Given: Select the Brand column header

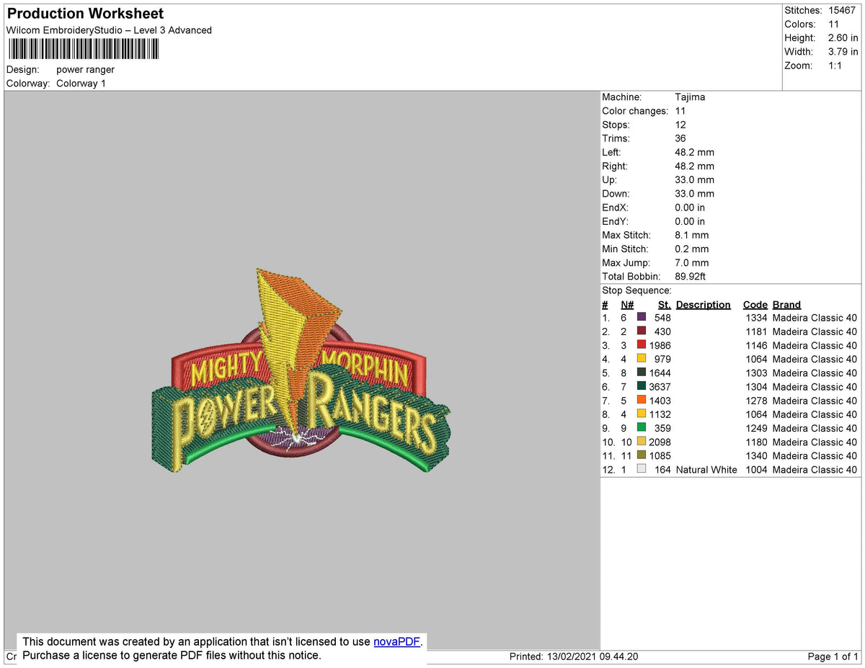Looking at the screenshot, I should coord(786,304).
